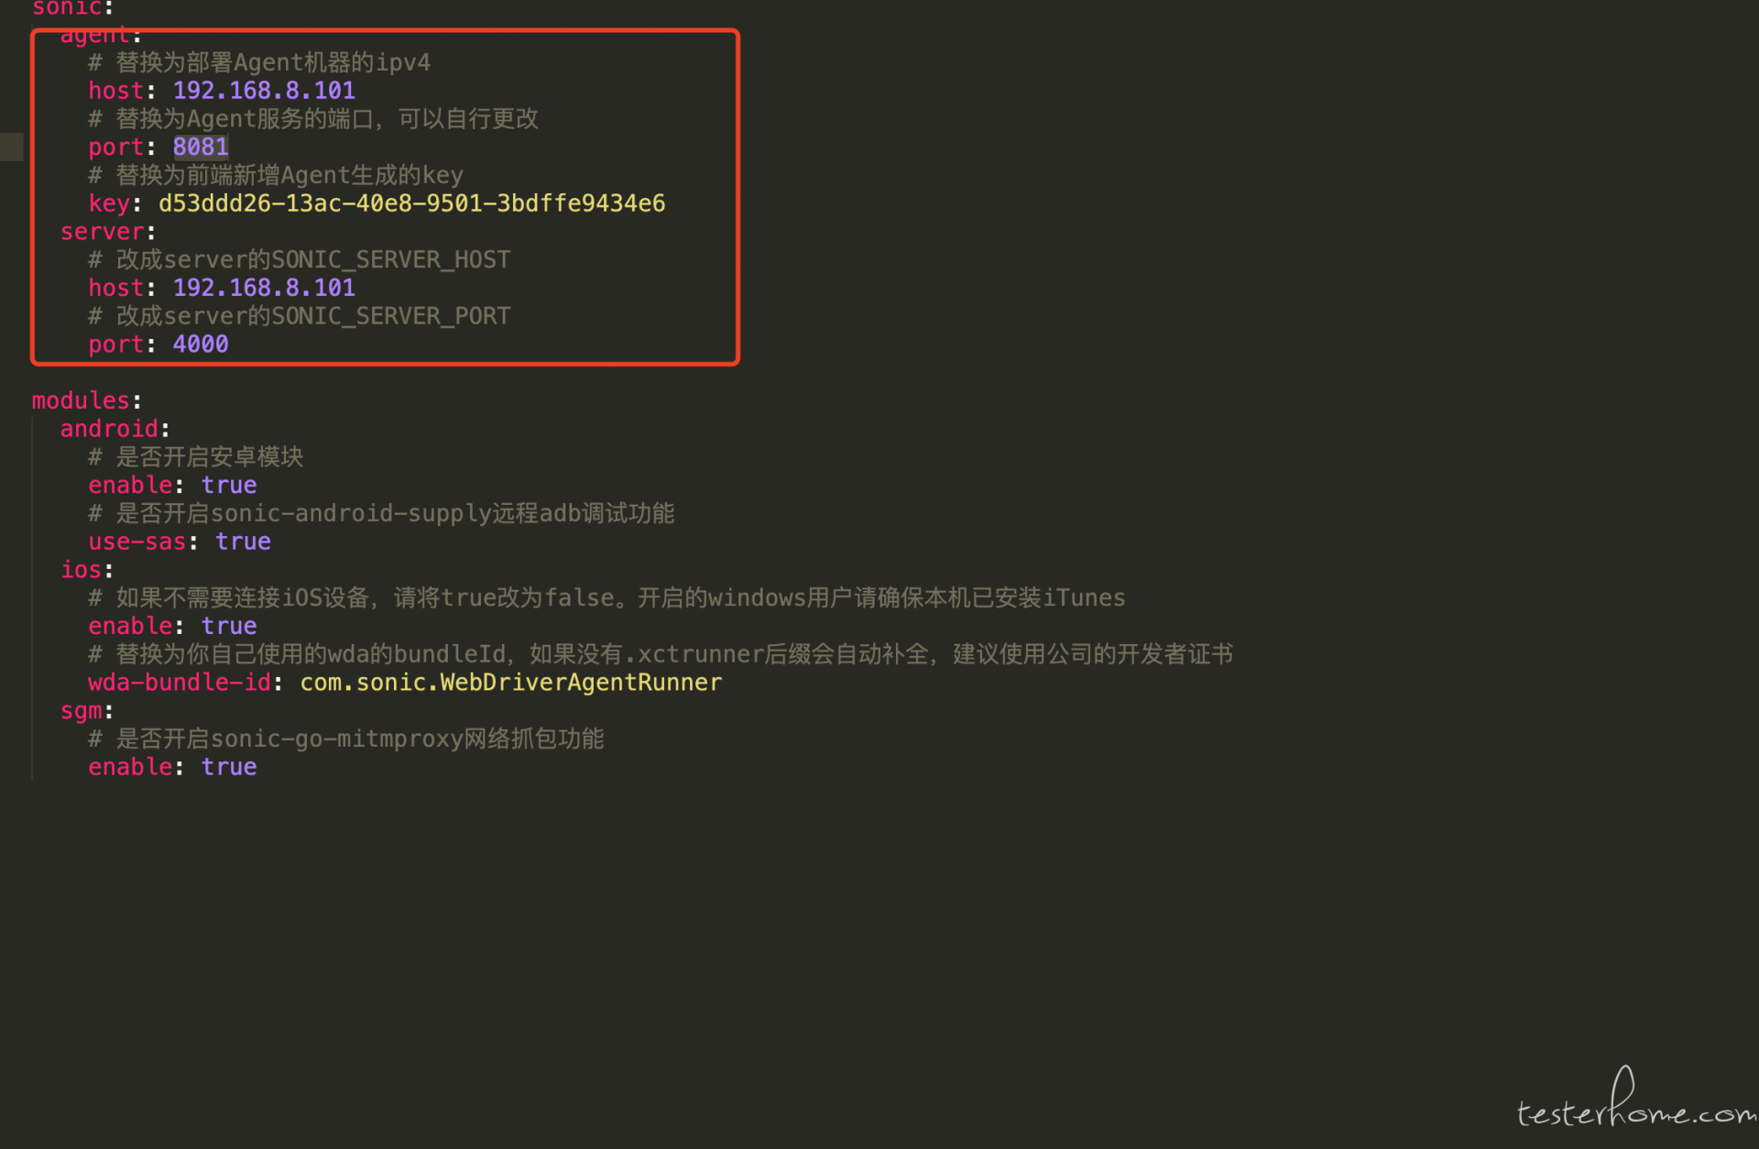The height and width of the screenshot is (1149, 1759).
Task: Click the comment about wda的bundleId
Action: pyautogui.click(x=661, y=654)
